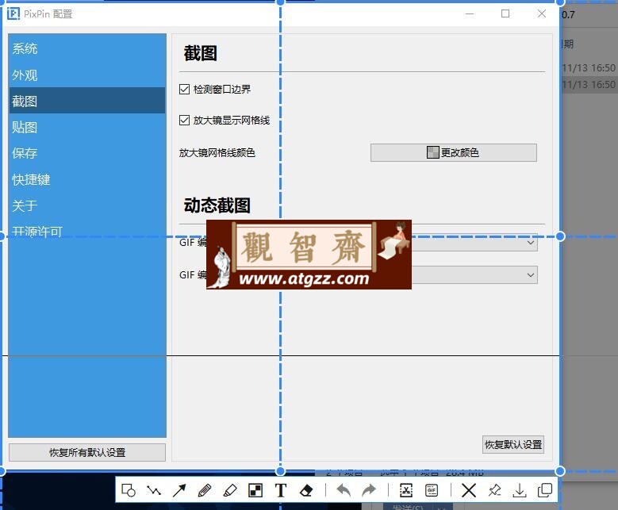Expand the second GIF encoding dropdown
The height and width of the screenshot is (510, 618).
(531, 274)
